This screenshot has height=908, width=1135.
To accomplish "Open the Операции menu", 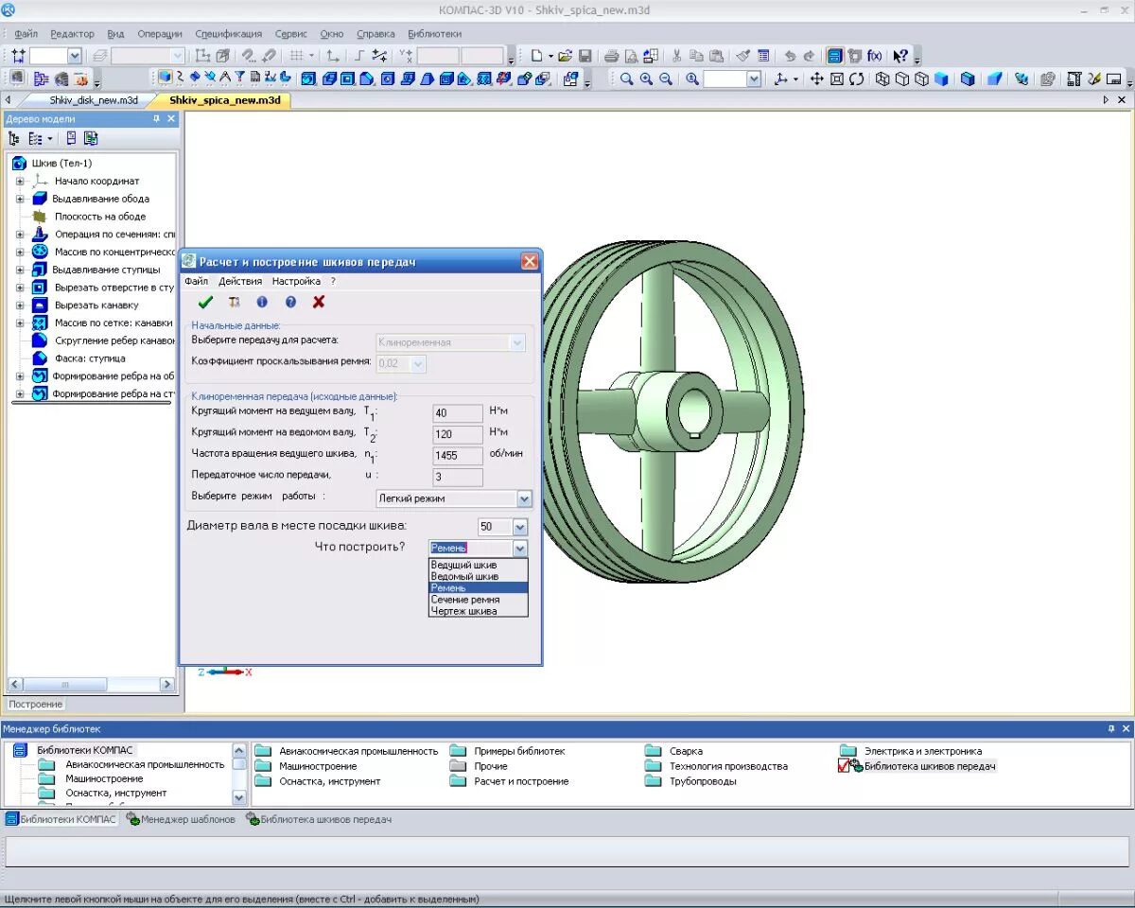I will [x=160, y=33].
